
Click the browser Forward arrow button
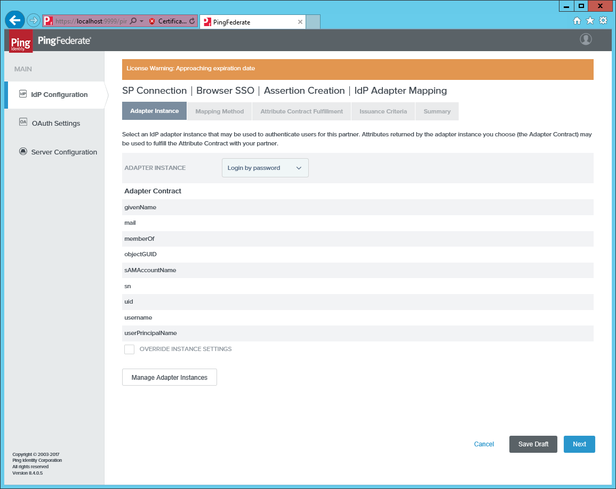click(x=34, y=20)
